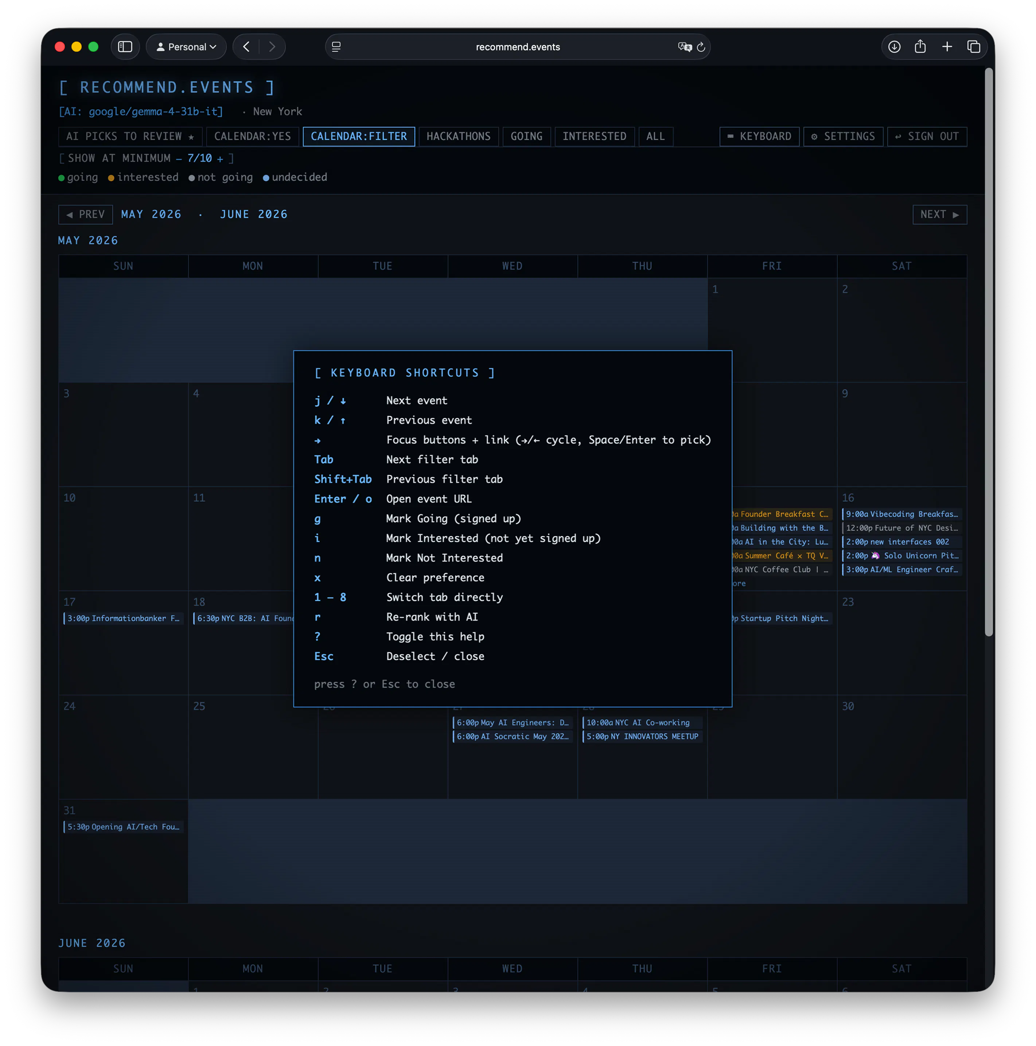Open 5:30p Opening AI/Tech Founders event
Screen dimensions: 1036x1046
[123, 827]
